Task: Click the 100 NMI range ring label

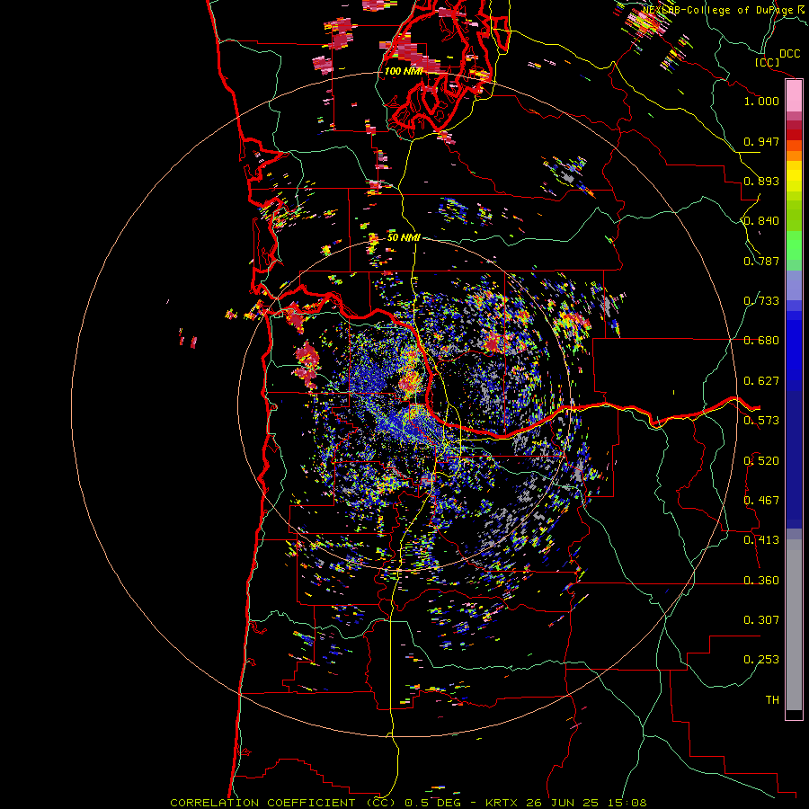Action: tap(404, 71)
